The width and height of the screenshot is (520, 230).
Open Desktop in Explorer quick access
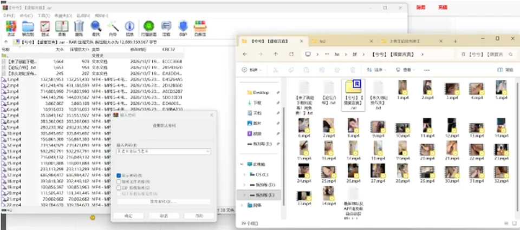coord(261,92)
